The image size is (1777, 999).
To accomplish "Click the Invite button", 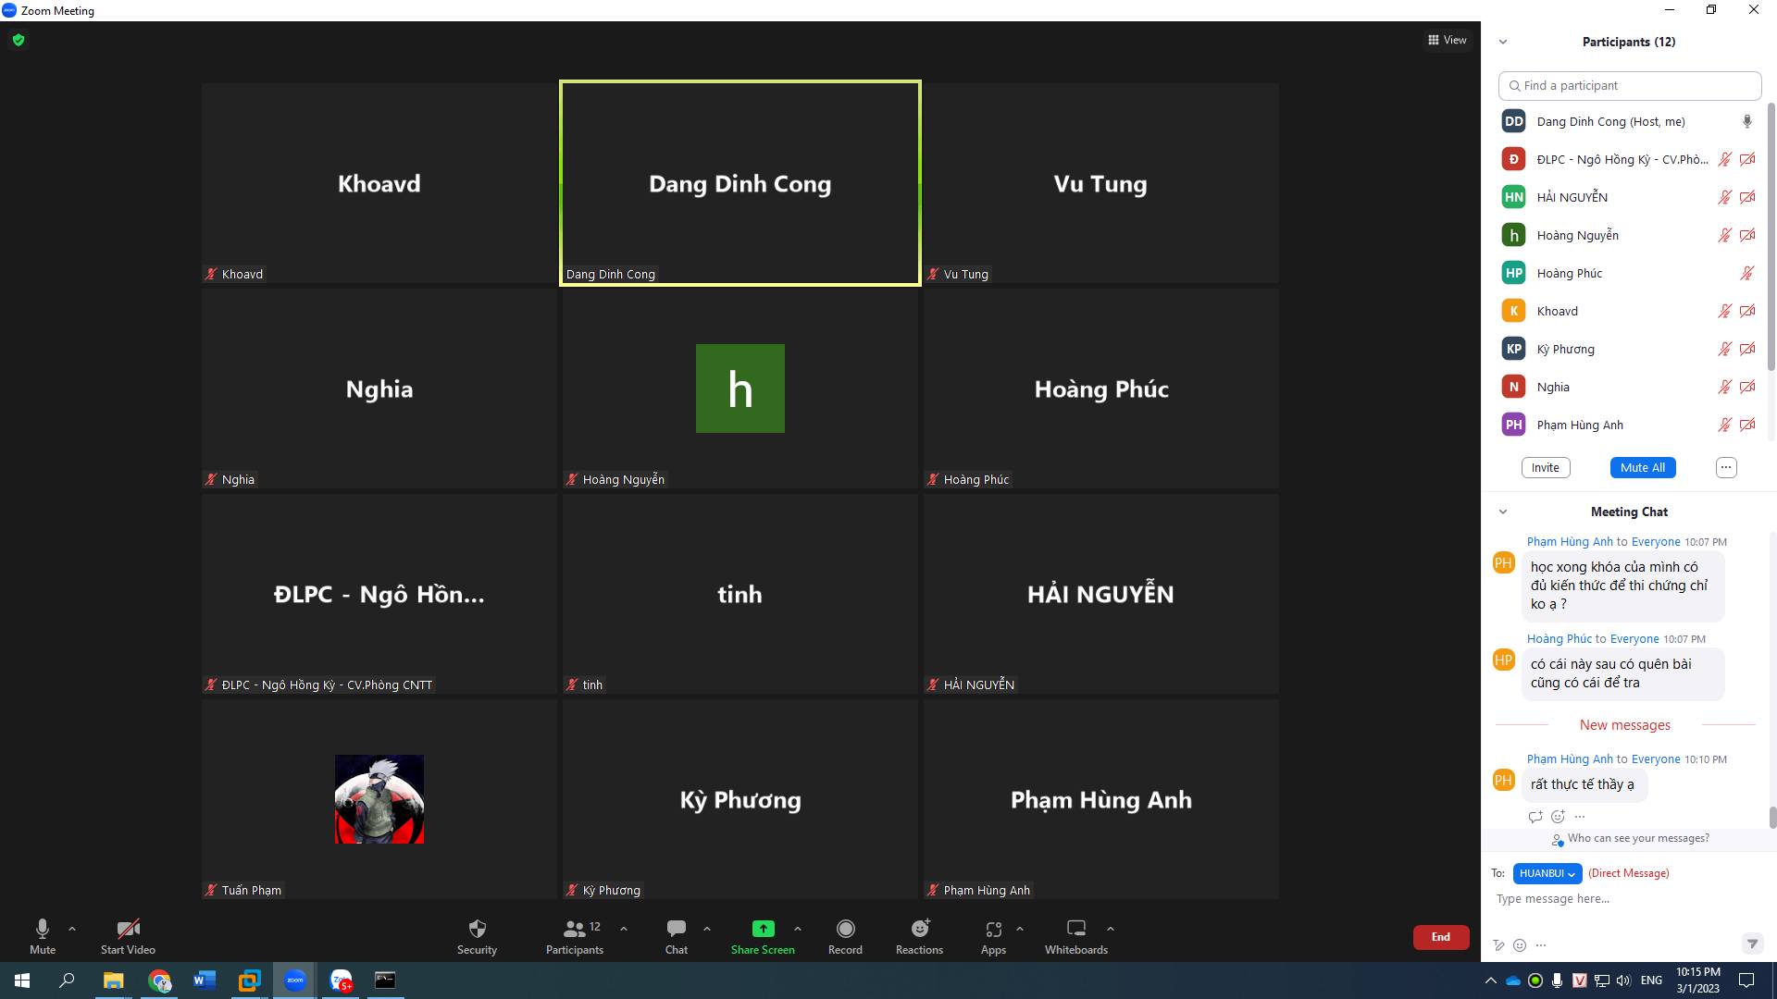I will tap(1546, 467).
